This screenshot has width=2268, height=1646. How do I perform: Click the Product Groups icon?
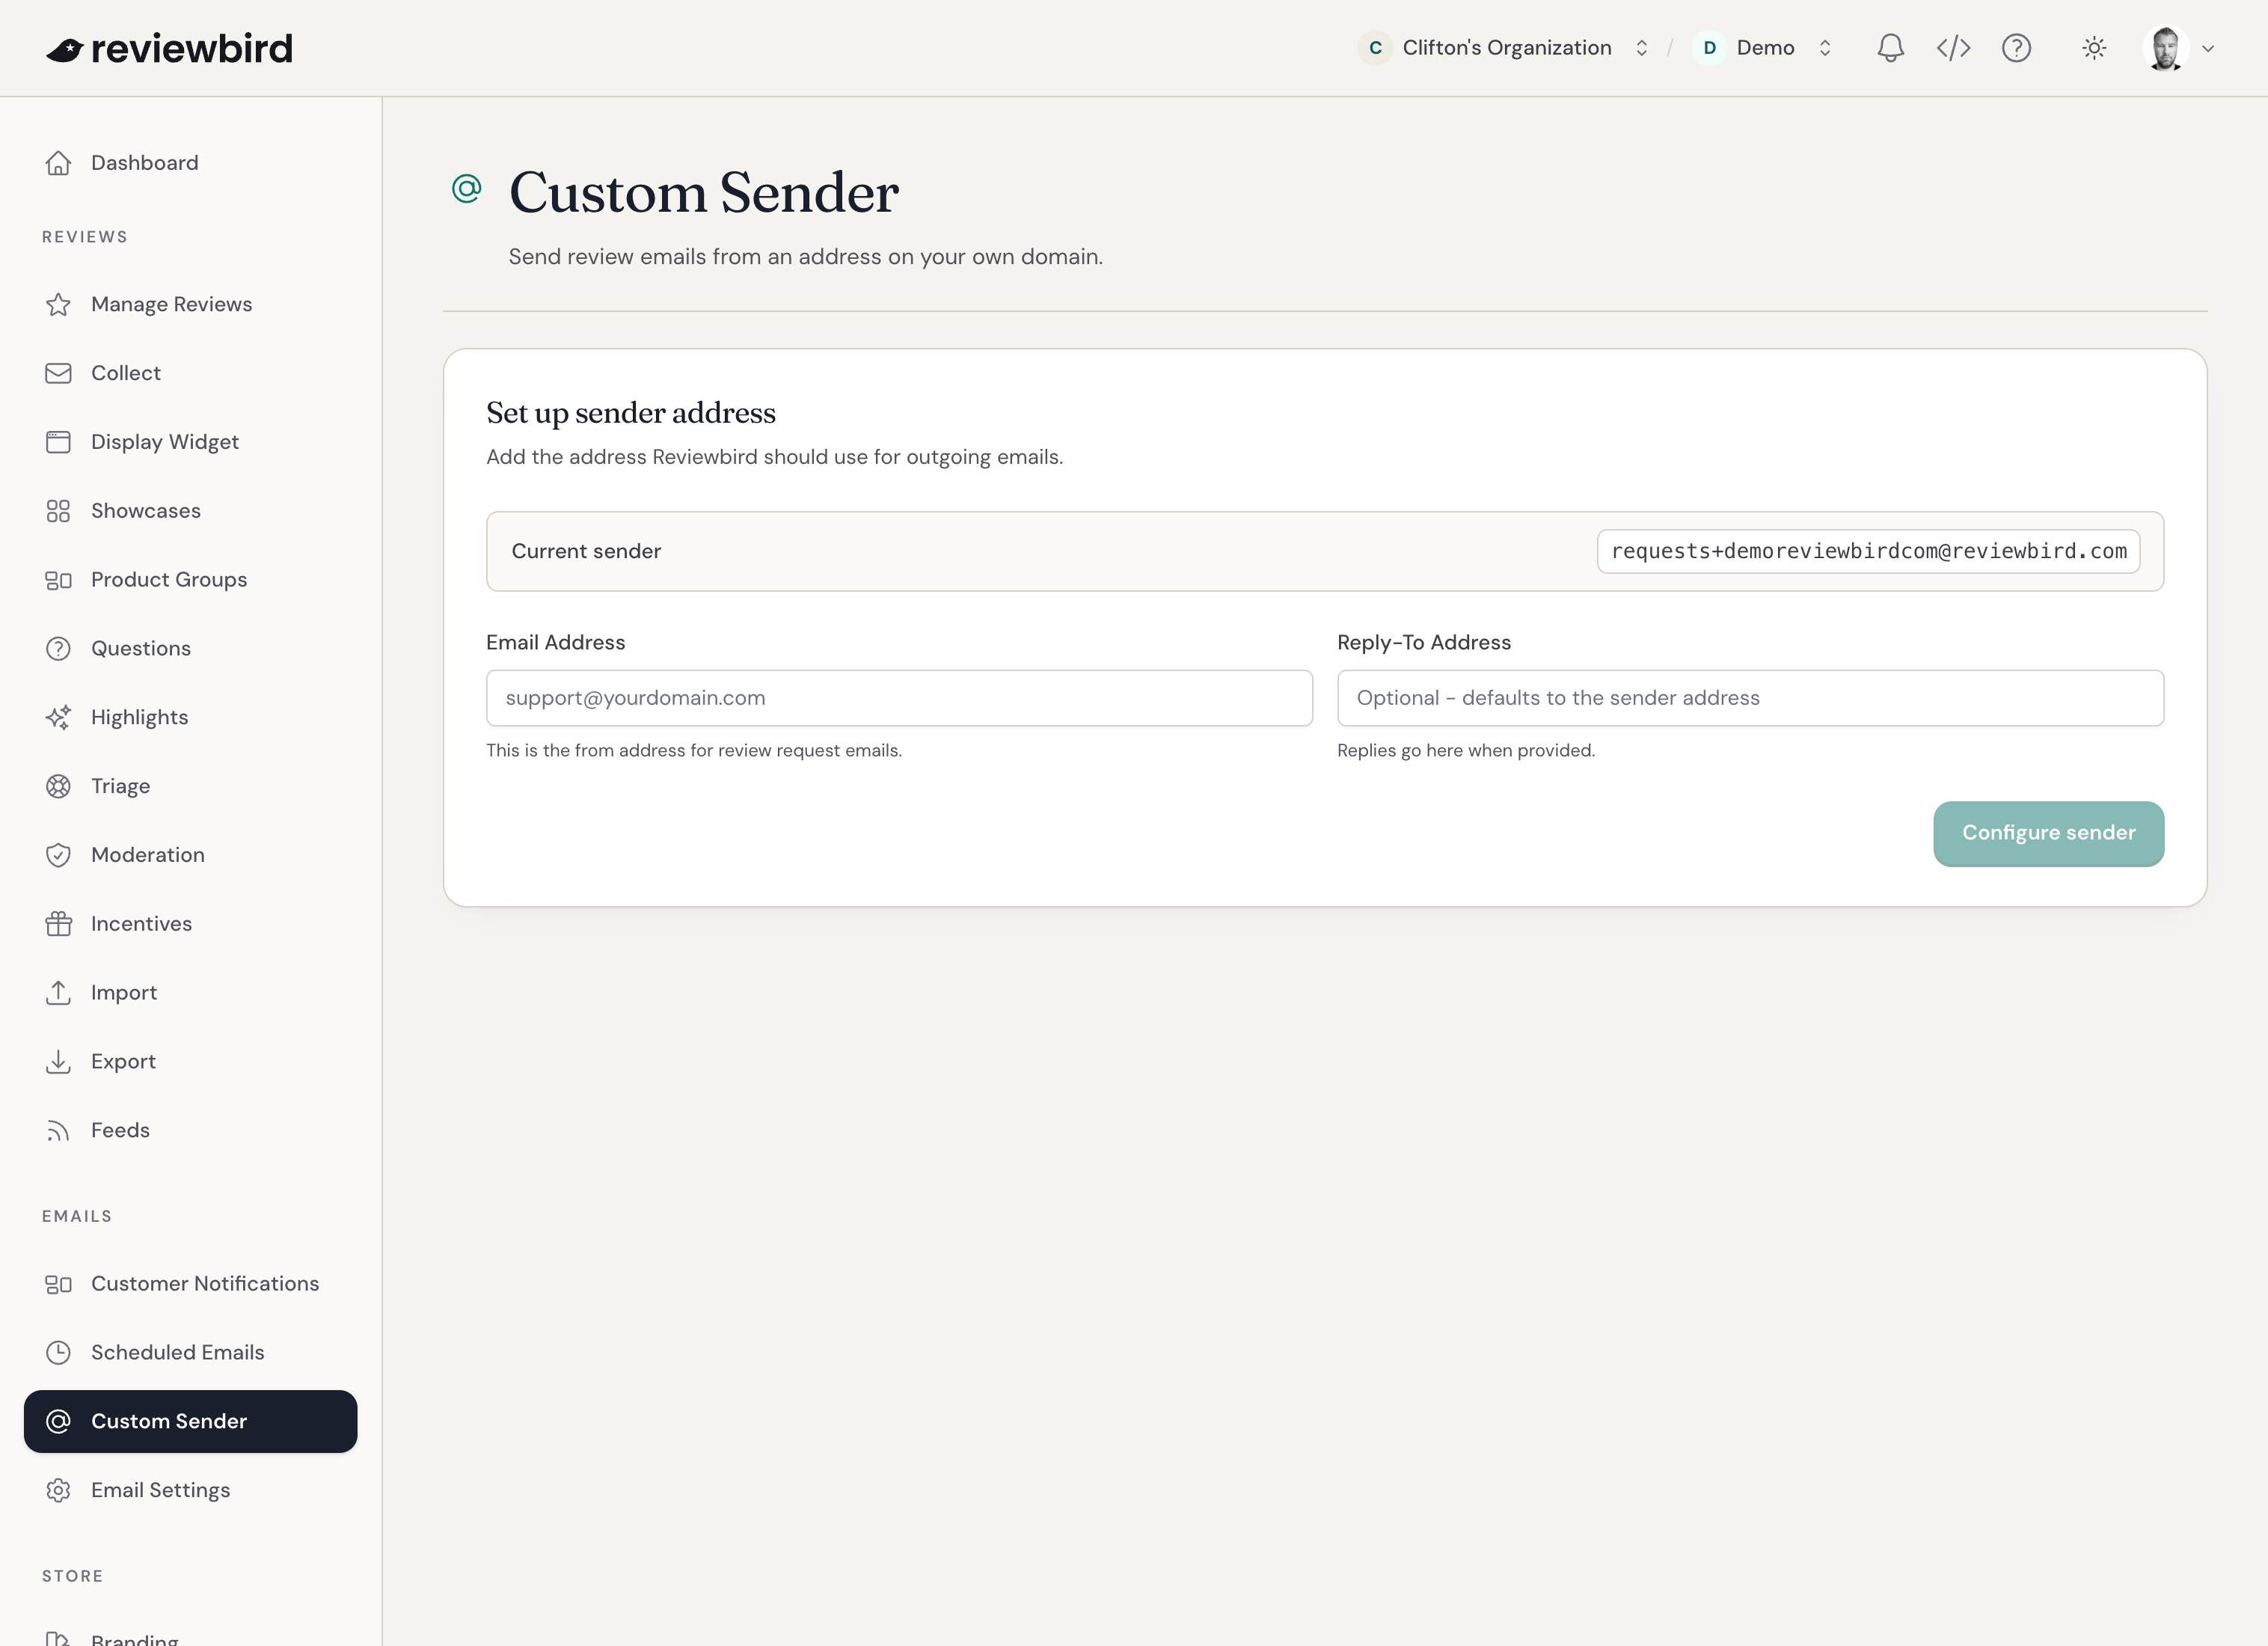pos(58,580)
